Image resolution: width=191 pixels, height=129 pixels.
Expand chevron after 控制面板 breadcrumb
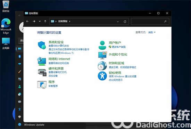70,21
